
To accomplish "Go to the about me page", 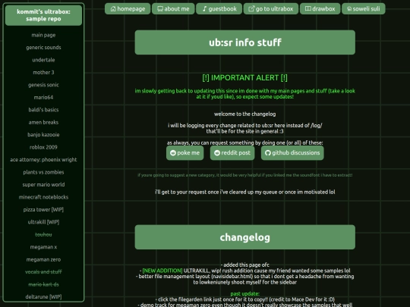I will pyautogui.click(x=173, y=9).
